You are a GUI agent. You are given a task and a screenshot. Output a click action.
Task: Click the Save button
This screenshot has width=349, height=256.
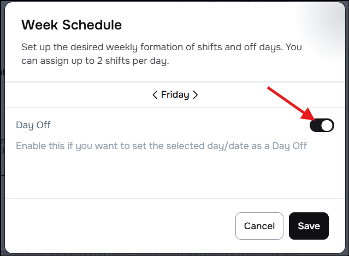point(309,226)
